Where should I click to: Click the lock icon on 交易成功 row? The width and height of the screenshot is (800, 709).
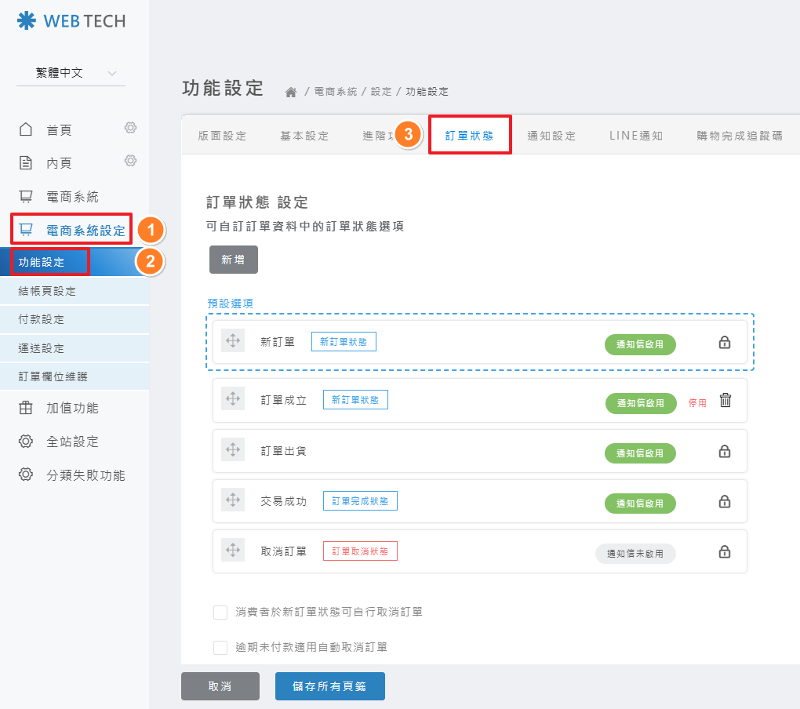coord(725,502)
